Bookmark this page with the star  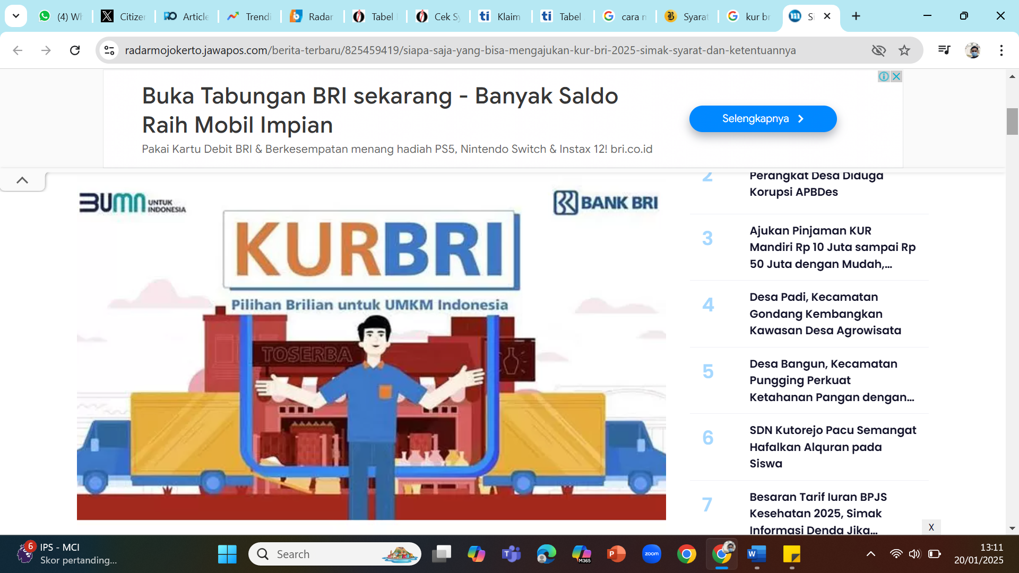[x=904, y=50]
